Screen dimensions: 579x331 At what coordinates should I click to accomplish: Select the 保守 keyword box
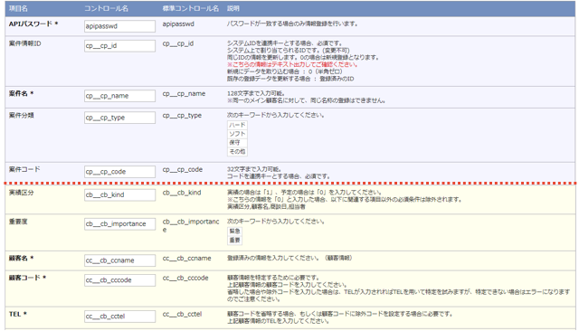237,142
